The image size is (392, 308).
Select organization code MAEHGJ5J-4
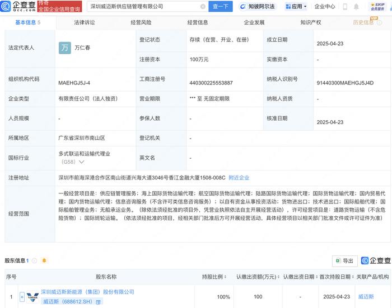click(74, 83)
